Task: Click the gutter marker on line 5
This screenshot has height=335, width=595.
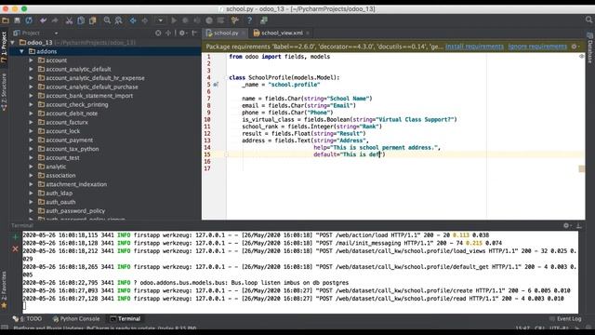Action: tap(216, 85)
